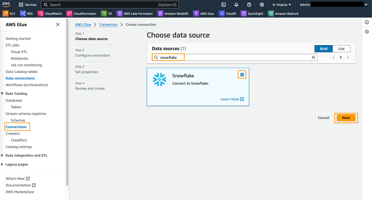Go to Connectors breadcrumb link
This screenshot has height=200, width=372.
pos(108,25)
